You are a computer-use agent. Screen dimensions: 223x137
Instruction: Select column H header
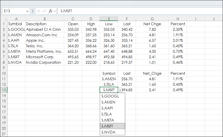tap(178, 19)
